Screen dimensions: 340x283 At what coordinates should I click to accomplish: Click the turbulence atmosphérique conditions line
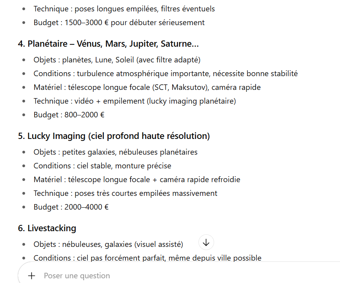(x=165, y=73)
